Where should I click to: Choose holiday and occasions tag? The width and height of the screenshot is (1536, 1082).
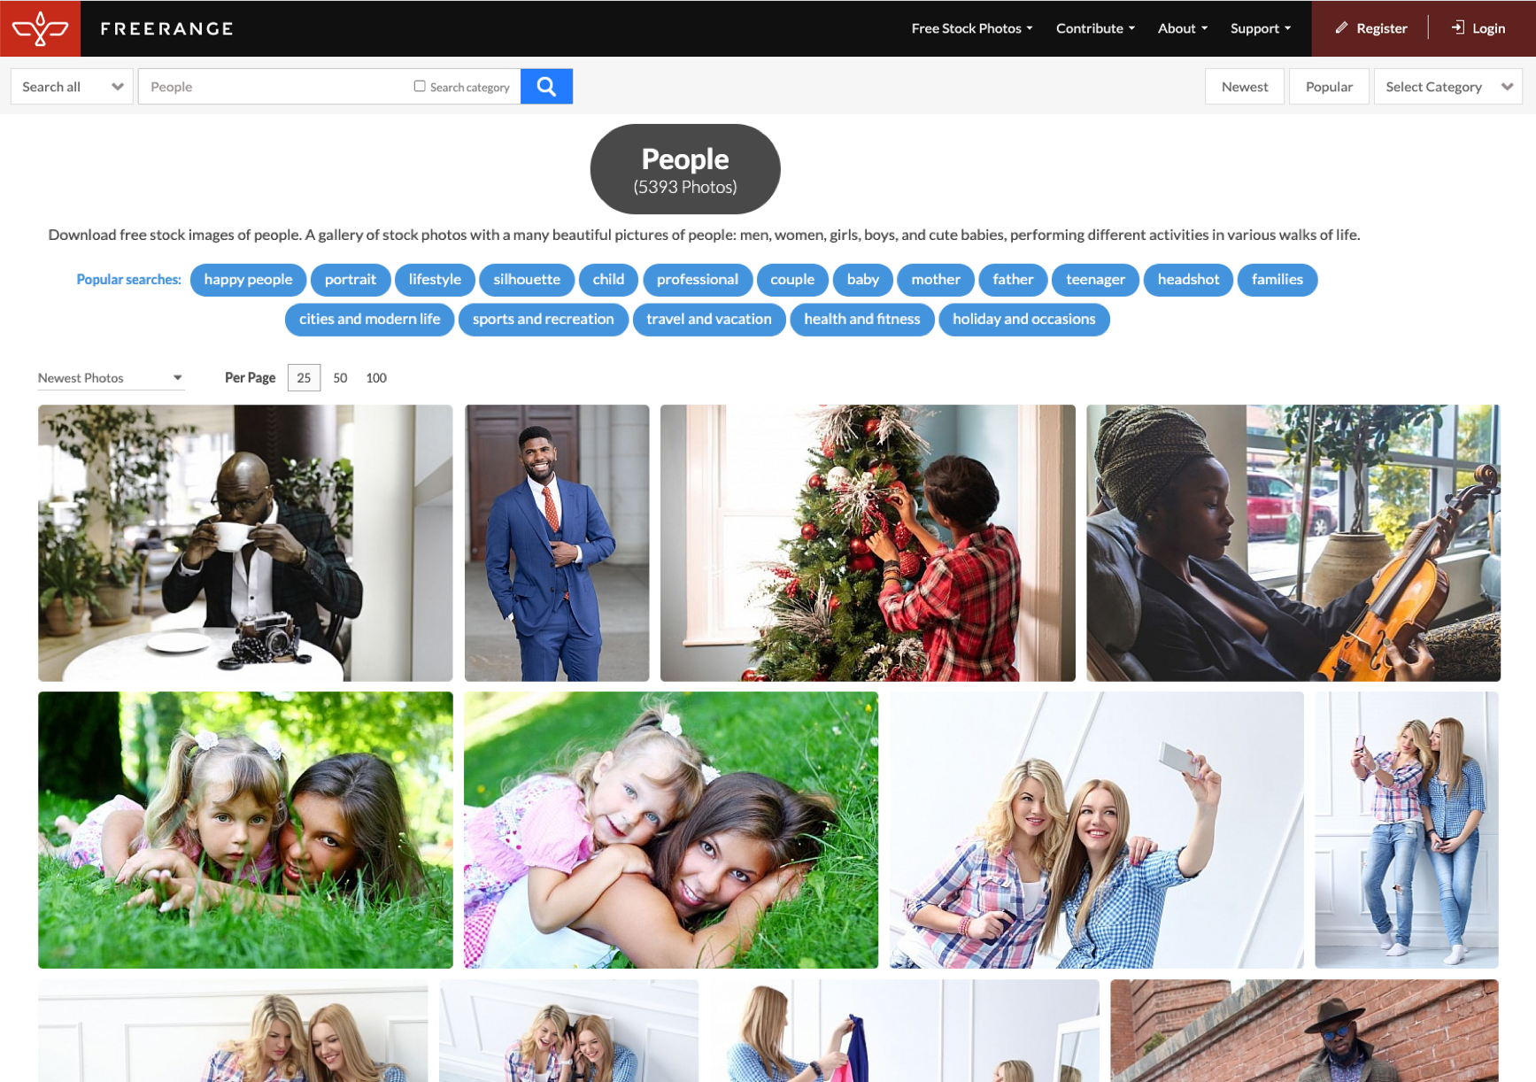click(1024, 319)
